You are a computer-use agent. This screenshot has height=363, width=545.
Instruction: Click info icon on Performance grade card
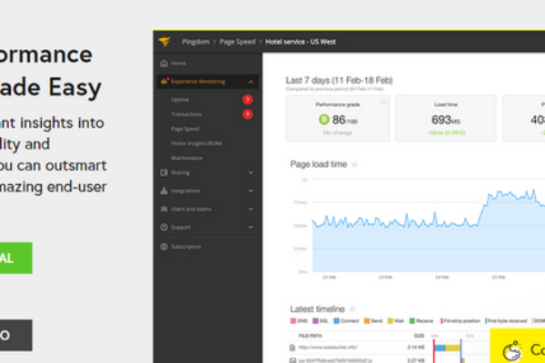pyautogui.click(x=383, y=102)
